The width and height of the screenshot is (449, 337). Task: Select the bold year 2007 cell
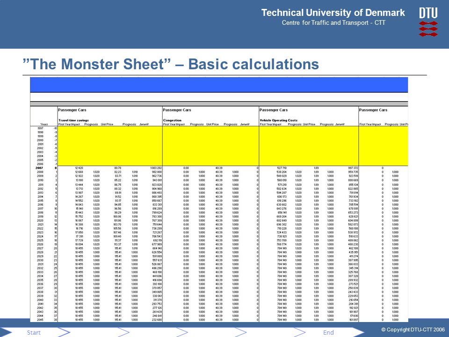pyautogui.click(x=39, y=168)
